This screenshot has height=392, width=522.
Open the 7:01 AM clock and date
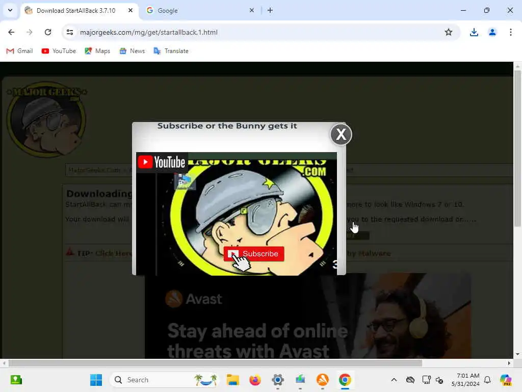(x=465, y=380)
